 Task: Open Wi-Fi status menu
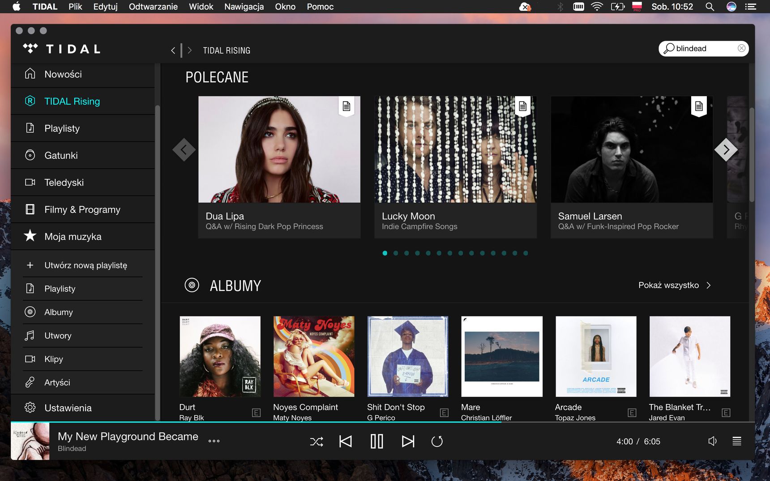click(x=597, y=7)
